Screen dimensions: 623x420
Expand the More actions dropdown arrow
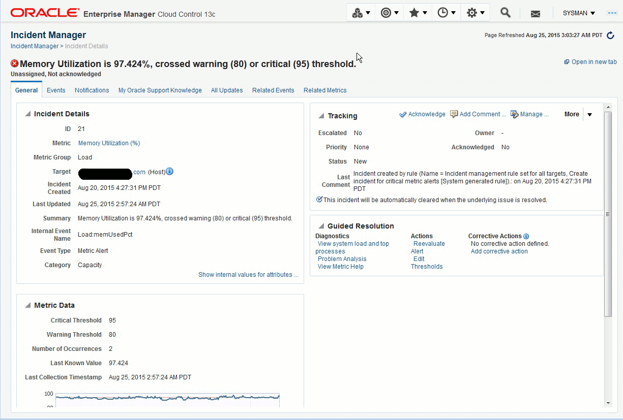pos(589,115)
